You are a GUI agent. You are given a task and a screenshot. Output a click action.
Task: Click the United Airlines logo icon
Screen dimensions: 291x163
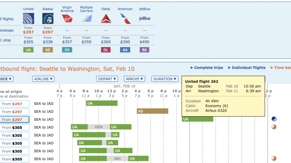(x=28, y=18)
